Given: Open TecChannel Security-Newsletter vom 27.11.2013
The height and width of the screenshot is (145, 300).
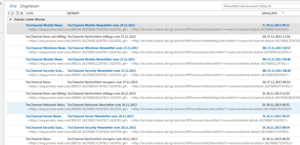Looking at the screenshot, I should click(102, 71).
